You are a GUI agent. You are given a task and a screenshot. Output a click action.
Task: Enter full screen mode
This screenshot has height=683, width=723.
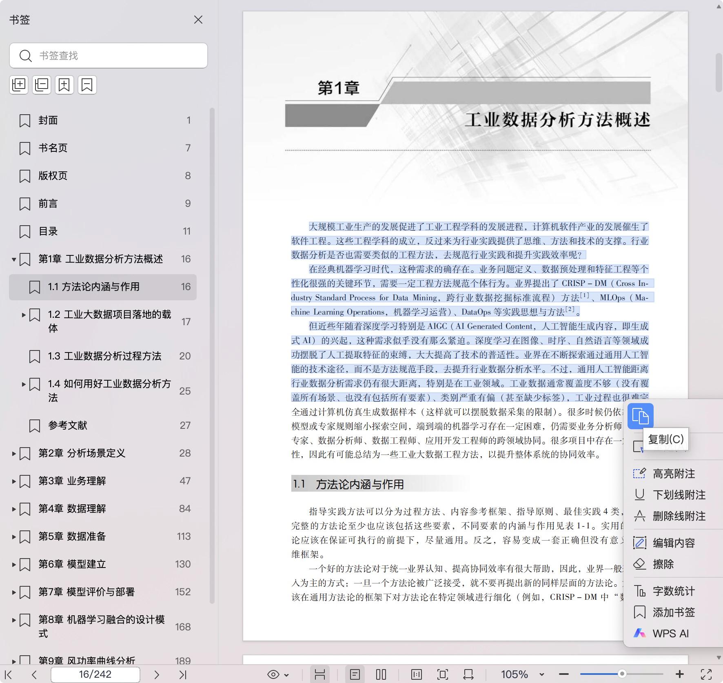706,674
